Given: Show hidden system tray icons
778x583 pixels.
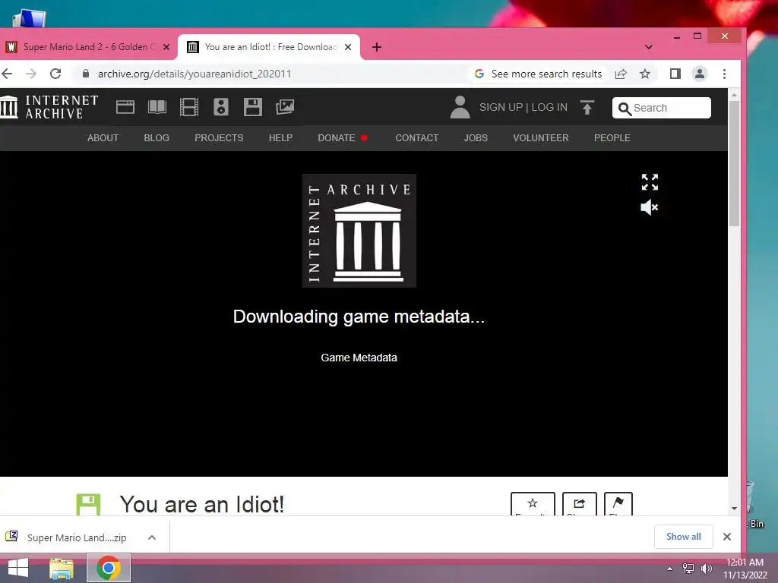Looking at the screenshot, I should pos(670,569).
